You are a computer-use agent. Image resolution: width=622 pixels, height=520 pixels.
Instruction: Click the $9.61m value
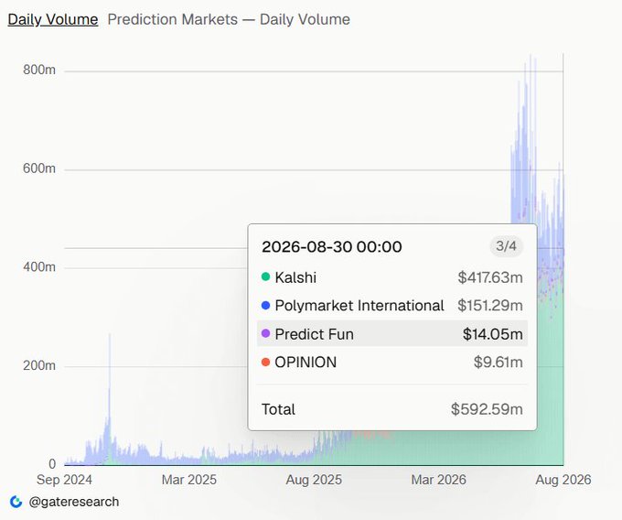pos(499,362)
